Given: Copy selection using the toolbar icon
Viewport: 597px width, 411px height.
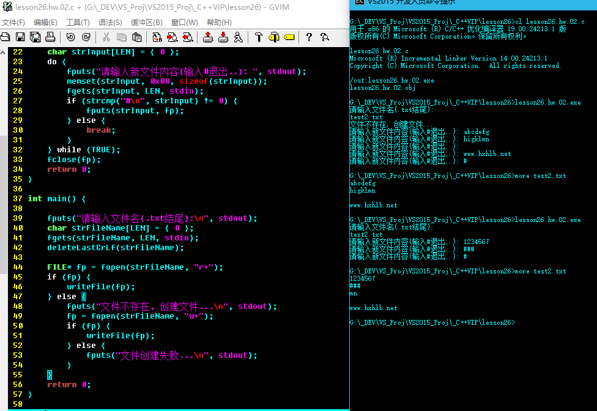Looking at the screenshot, I should [121, 37].
